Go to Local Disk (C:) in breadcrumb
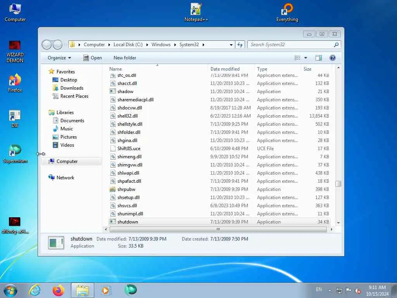Screen dimensions: 397x298 (128, 45)
